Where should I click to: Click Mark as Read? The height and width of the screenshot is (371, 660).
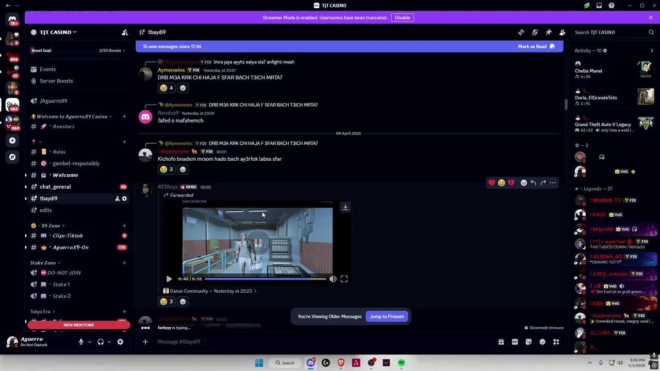(x=536, y=46)
